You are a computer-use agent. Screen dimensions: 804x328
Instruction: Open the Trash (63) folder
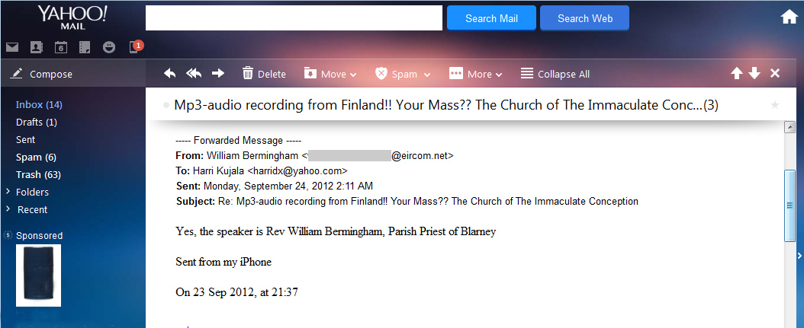tap(38, 174)
